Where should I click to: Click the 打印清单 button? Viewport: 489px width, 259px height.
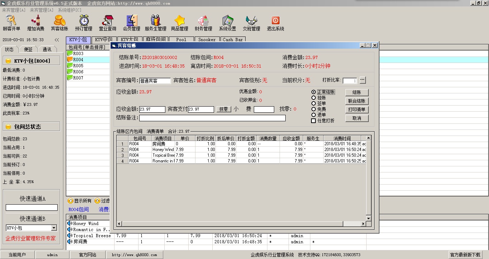pos(357,109)
